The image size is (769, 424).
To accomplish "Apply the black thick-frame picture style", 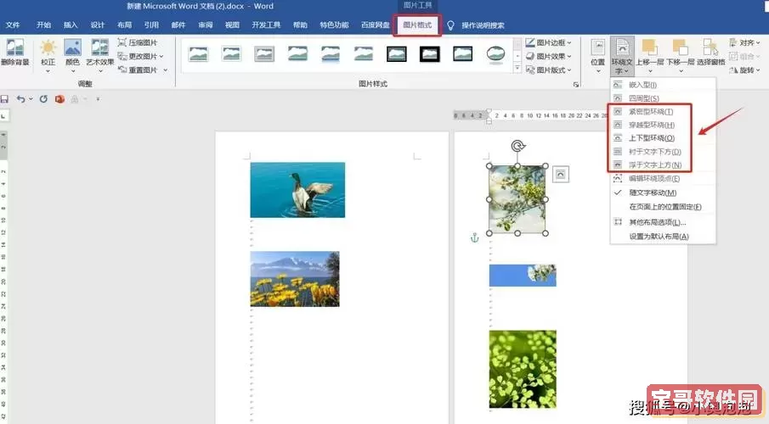I will tap(430, 53).
